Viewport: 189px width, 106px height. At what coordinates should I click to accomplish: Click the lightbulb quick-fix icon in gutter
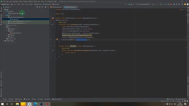tap(57, 39)
